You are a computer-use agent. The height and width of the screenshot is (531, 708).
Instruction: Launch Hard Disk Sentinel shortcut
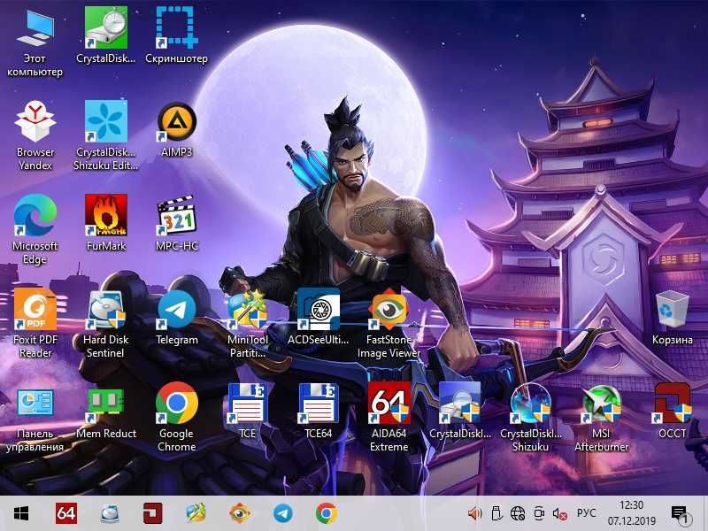coord(105,322)
